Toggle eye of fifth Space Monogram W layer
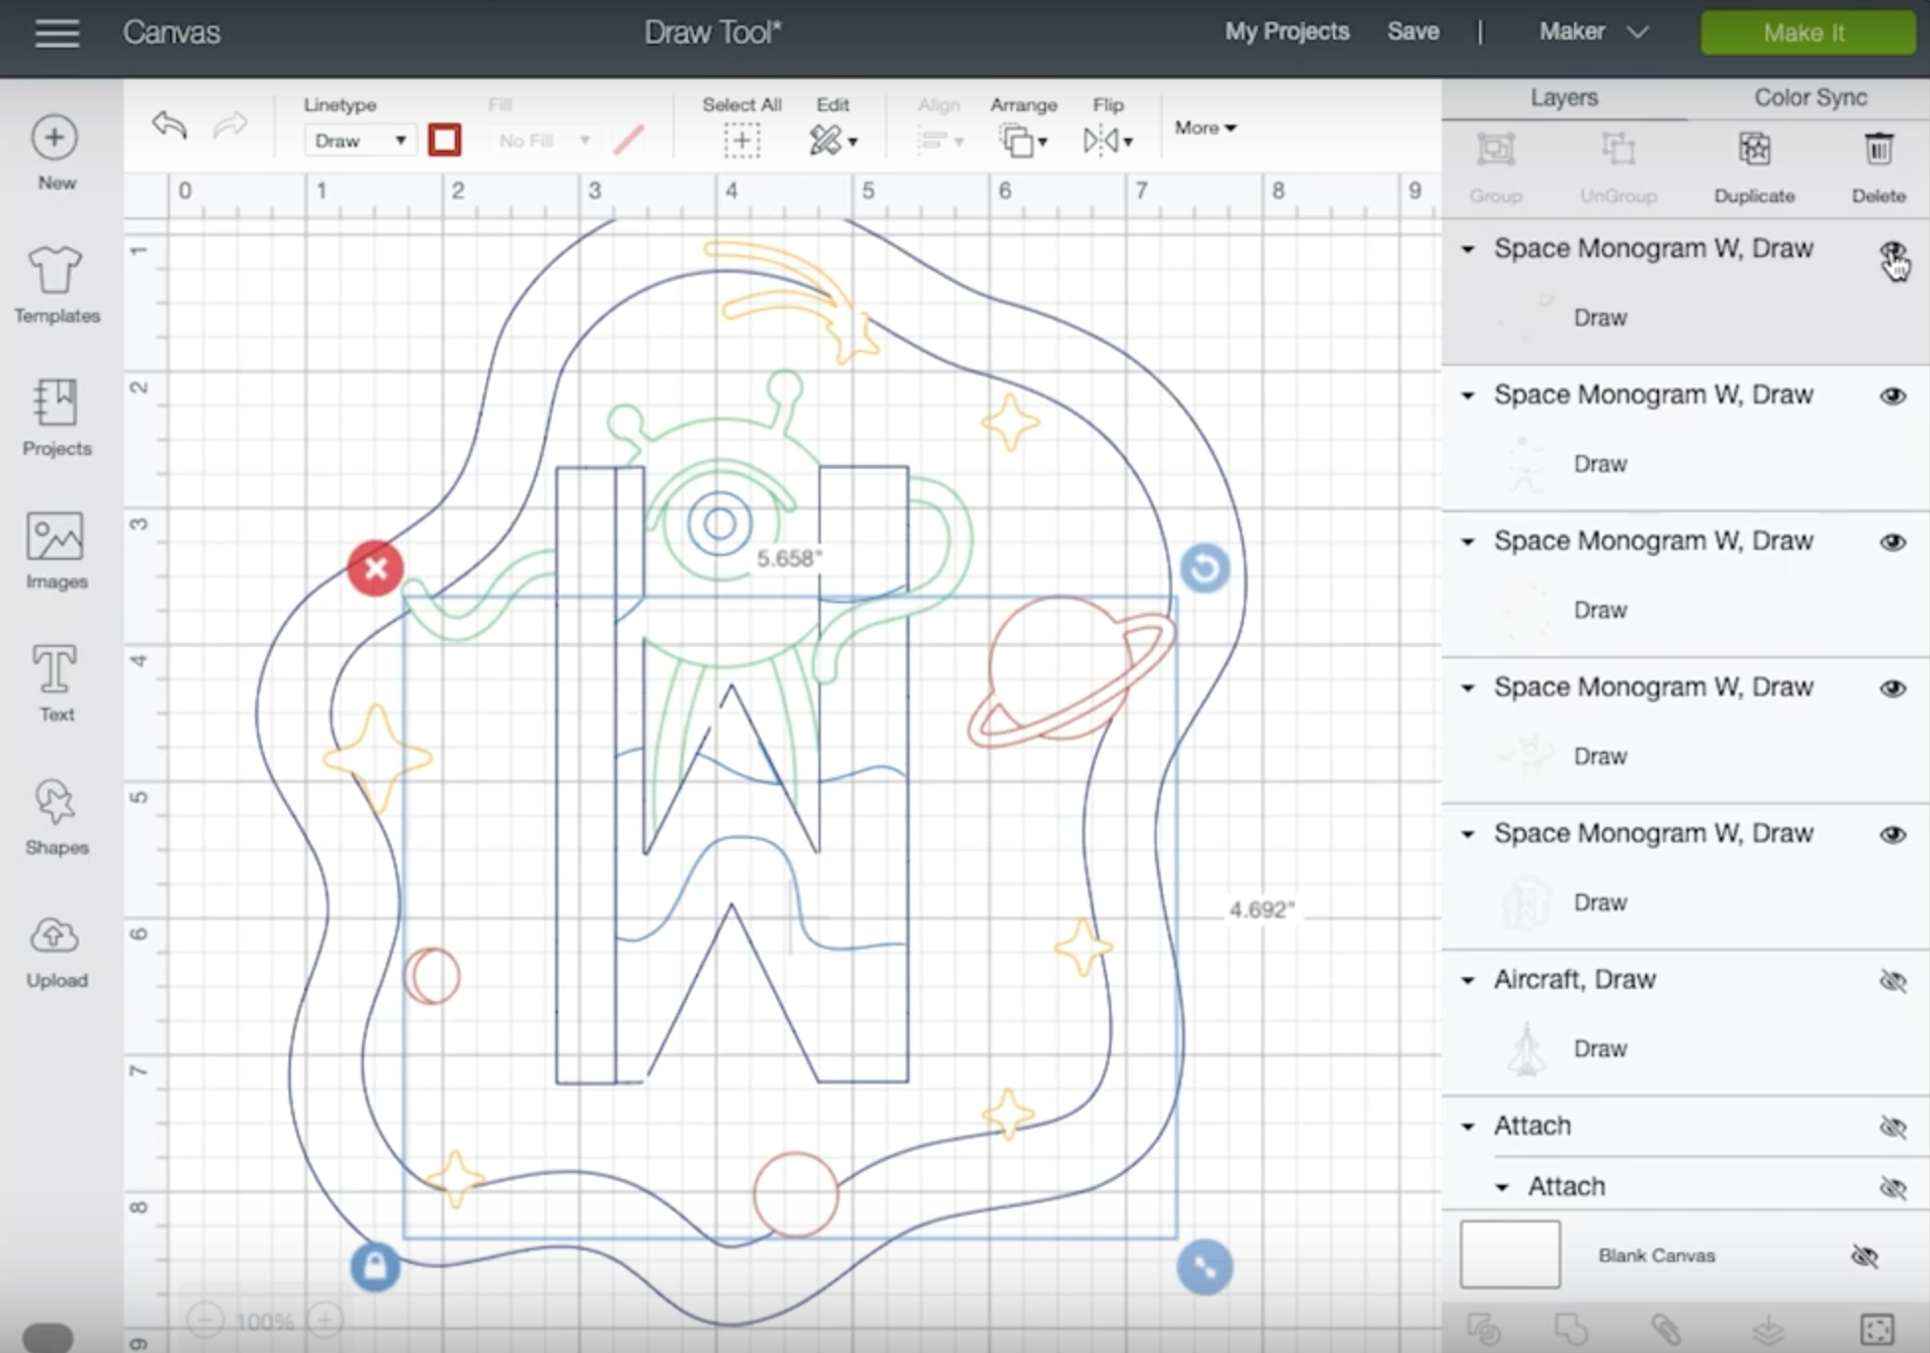Image resolution: width=1930 pixels, height=1353 pixels. pyautogui.click(x=1892, y=836)
